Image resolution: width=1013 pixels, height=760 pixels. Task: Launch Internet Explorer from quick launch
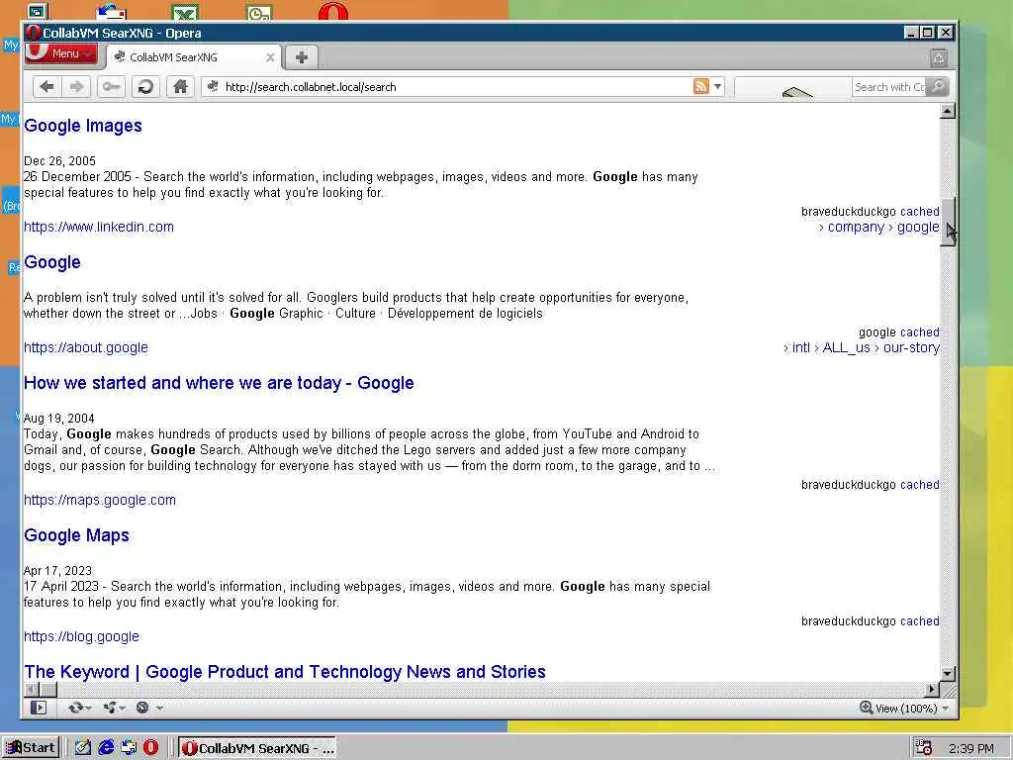pyautogui.click(x=106, y=748)
